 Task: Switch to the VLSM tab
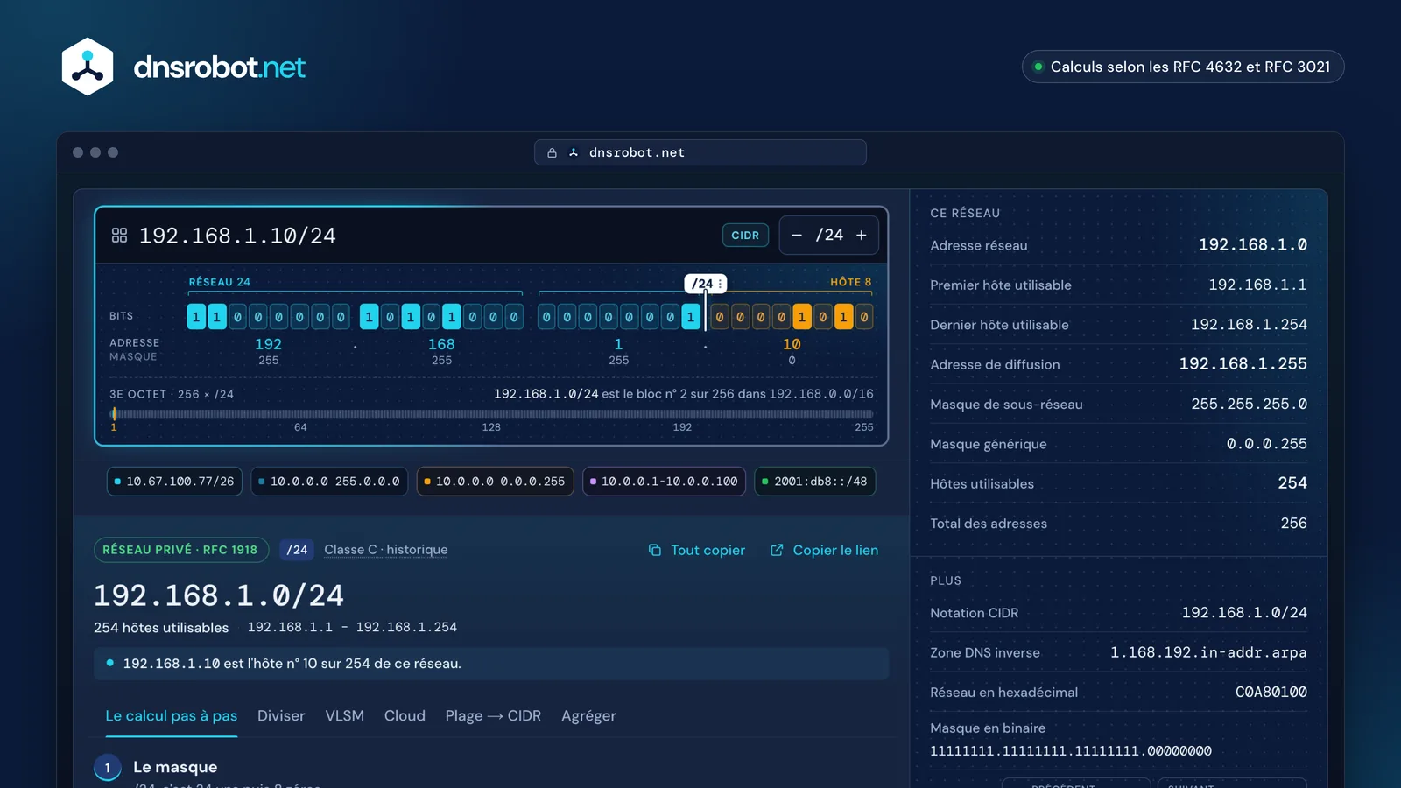point(345,716)
